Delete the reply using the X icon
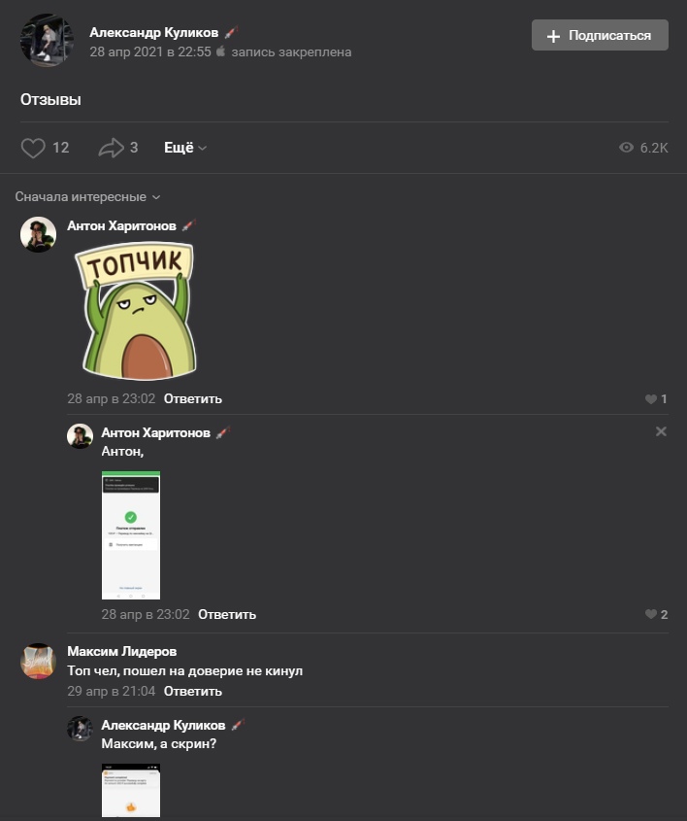 click(661, 431)
